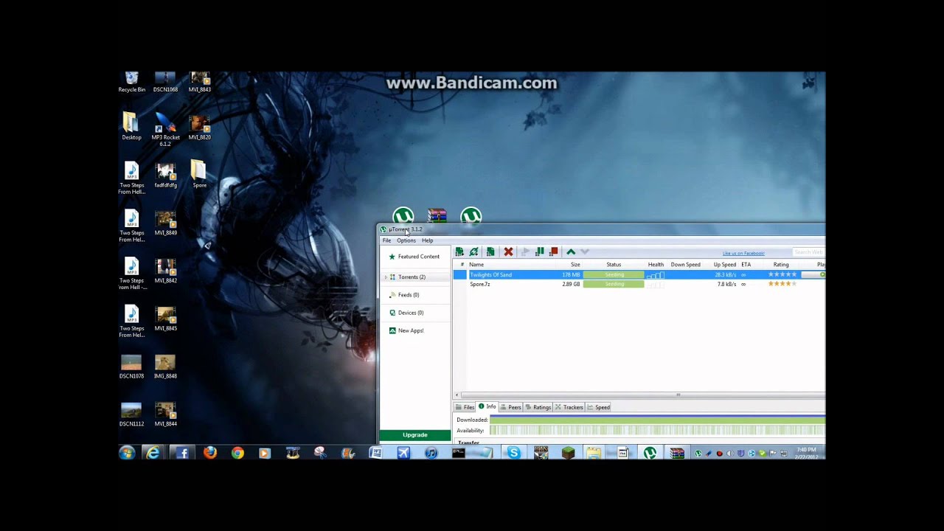Click the Windows Start button
Screen dimensions: 944x531
click(x=127, y=453)
